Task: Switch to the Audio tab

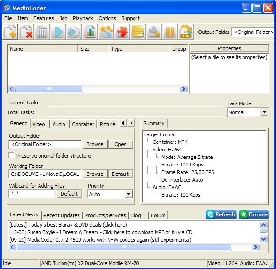Action: point(59,124)
